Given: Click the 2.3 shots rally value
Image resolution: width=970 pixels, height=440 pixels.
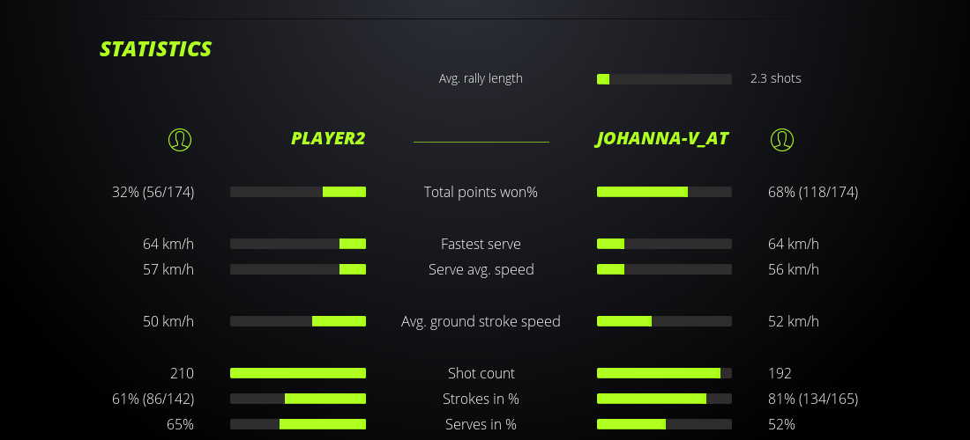Looking at the screenshot, I should (x=775, y=78).
